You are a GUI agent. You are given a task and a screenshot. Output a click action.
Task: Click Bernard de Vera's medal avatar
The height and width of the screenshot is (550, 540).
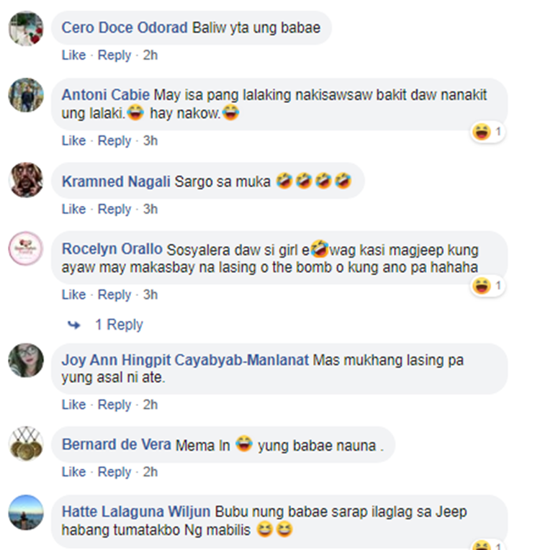(x=26, y=443)
